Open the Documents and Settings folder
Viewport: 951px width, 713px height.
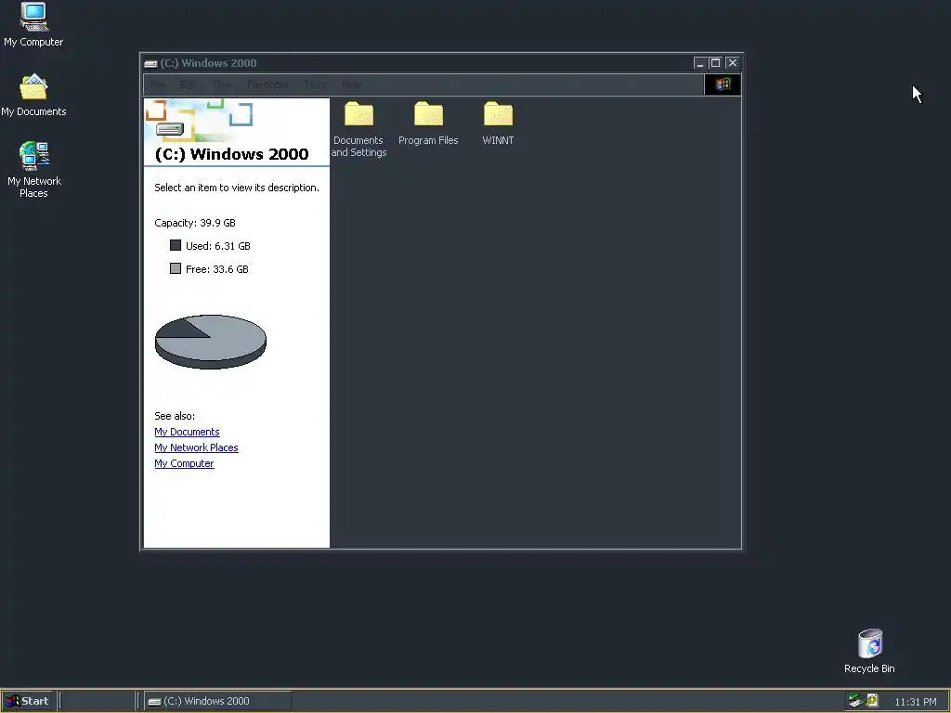[x=358, y=129]
